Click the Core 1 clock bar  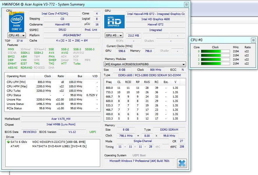tap(215, 56)
